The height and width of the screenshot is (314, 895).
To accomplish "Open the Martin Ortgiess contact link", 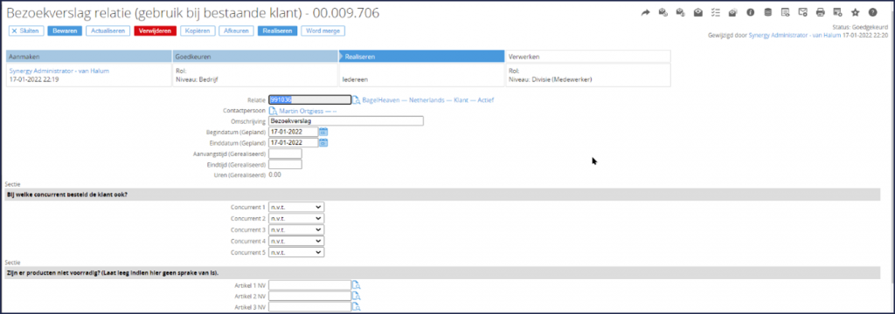I will (x=309, y=111).
